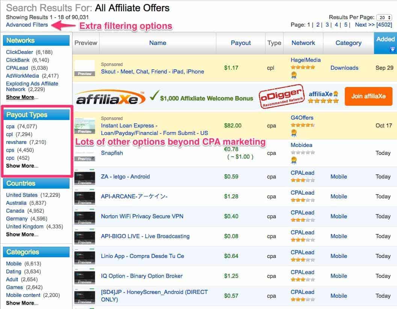Jump to last page 4502

pyautogui.click(x=384, y=25)
